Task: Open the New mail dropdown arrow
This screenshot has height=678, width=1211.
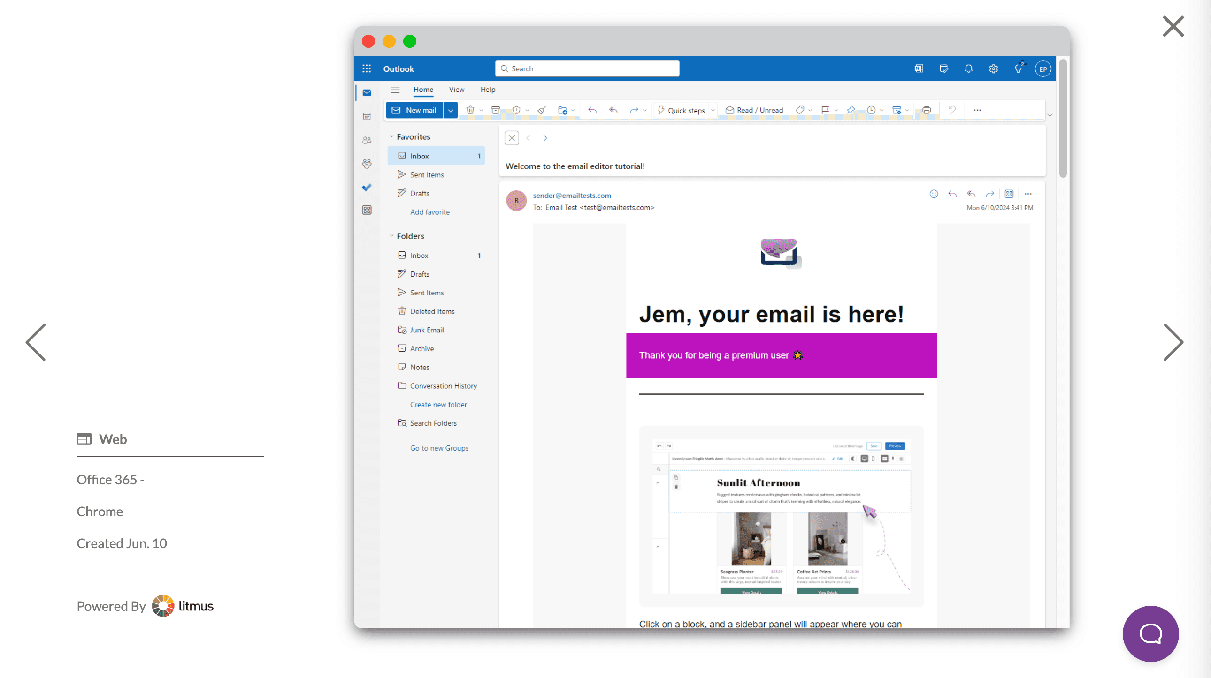Action: click(x=450, y=109)
